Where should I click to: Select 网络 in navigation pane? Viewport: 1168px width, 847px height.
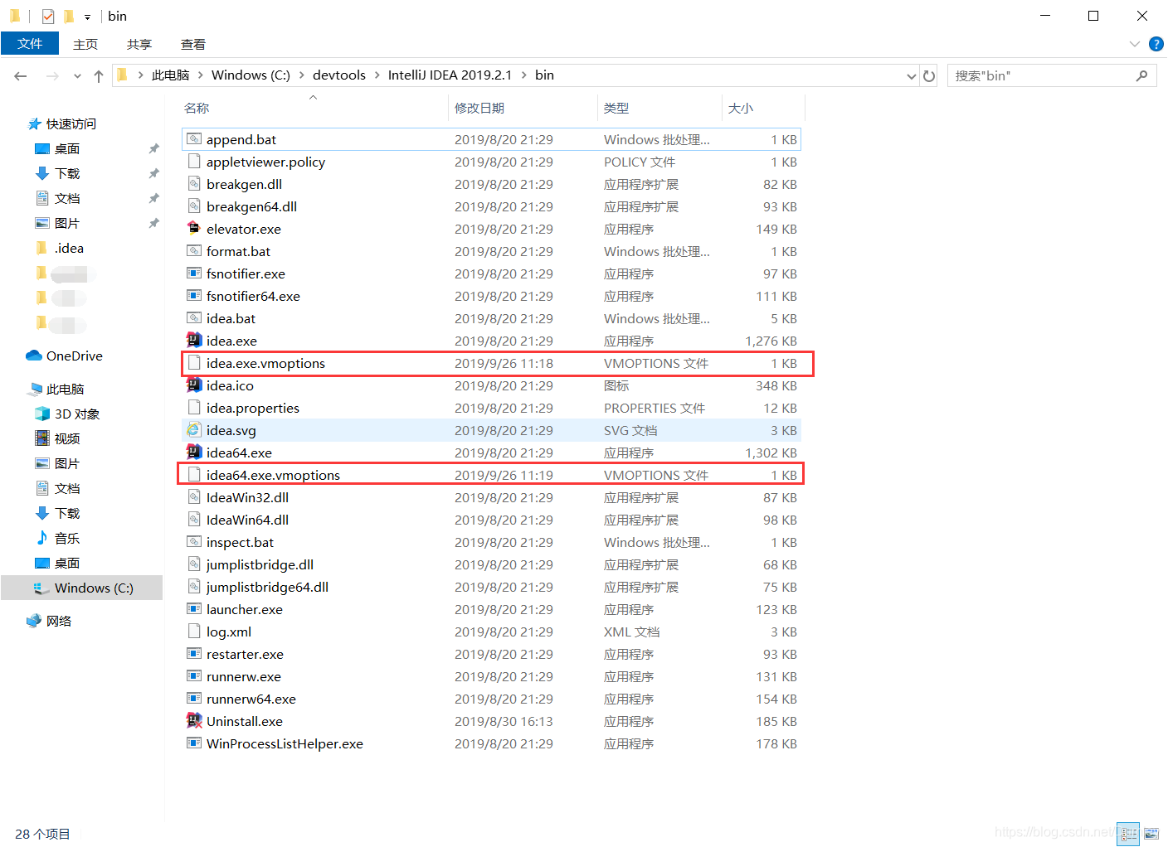point(59,622)
